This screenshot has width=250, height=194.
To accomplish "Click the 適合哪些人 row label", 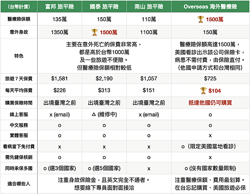I will point(19,184).
